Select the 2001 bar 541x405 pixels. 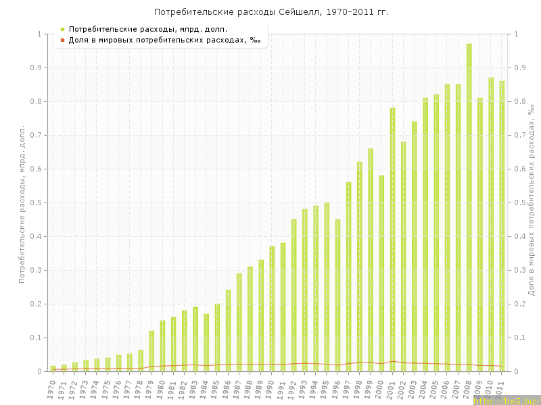pyautogui.click(x=392, y=236)
